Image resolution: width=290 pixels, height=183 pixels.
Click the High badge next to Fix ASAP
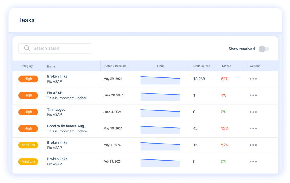(x=28, y=95)
